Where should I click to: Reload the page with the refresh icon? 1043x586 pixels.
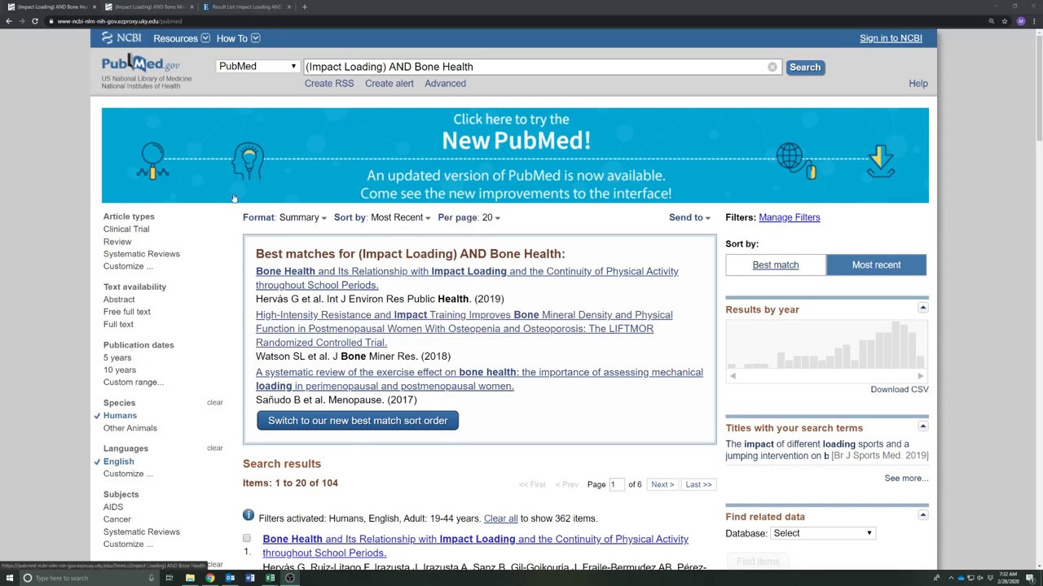tap(35, 21)
